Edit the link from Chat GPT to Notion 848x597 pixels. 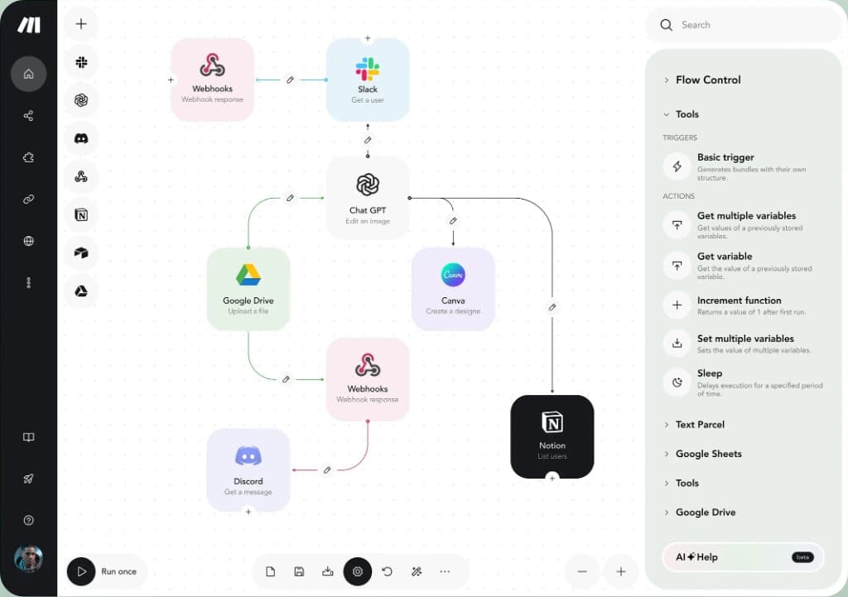(552, 307)
